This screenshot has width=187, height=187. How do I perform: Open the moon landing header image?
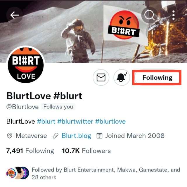click(93, 31)
